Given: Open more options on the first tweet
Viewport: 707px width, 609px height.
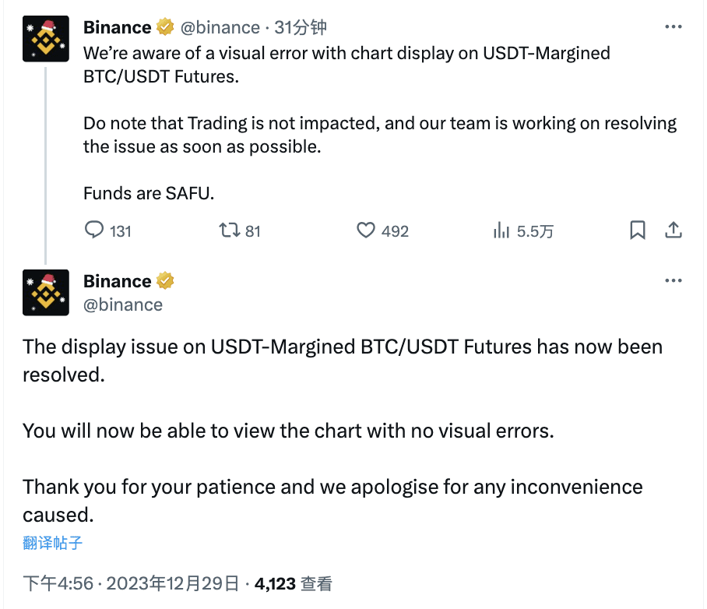Looking at the screenshot, I should (674, 26).
